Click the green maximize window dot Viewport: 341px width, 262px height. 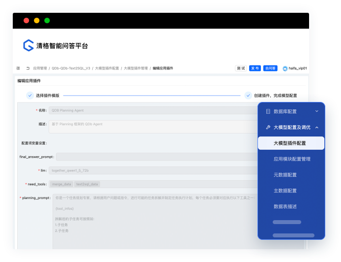click(x=47, y=21)
